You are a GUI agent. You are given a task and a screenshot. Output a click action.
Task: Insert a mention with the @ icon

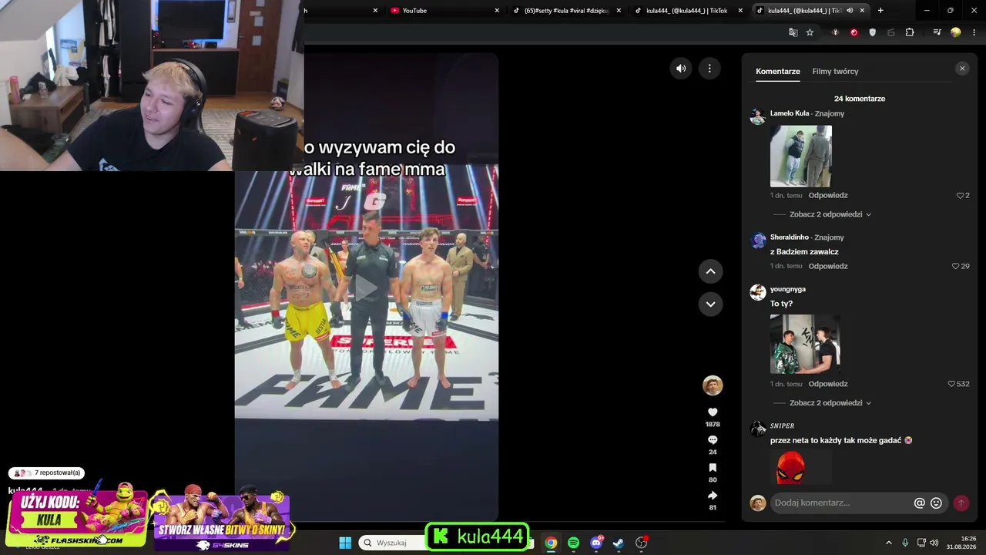(x=919, y=503)
